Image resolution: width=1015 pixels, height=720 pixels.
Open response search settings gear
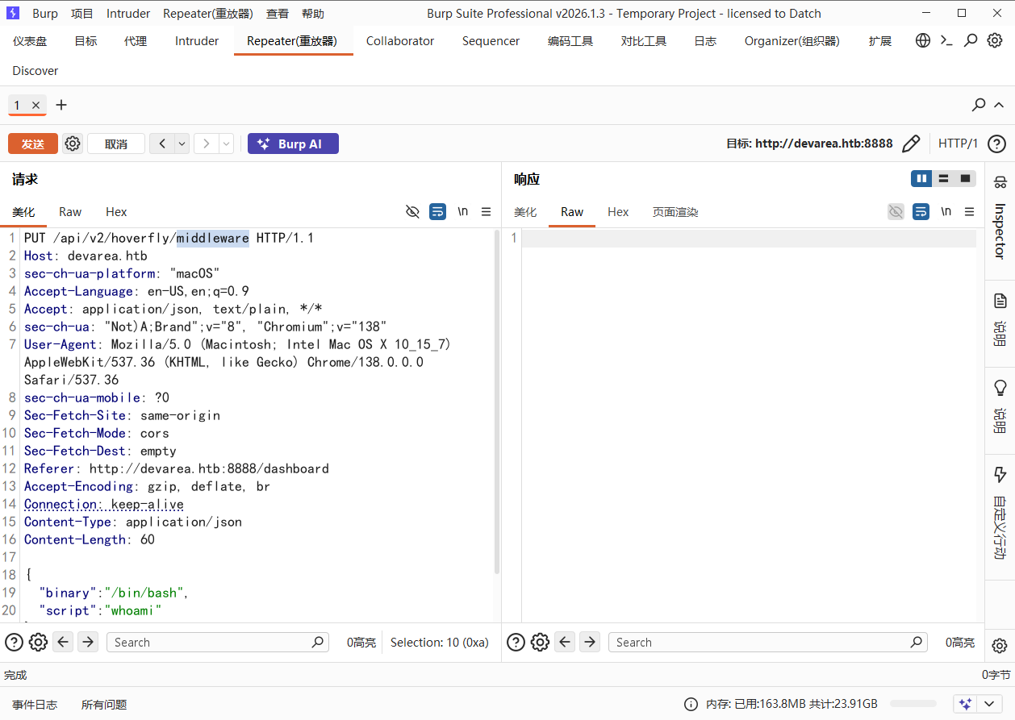tap(540, 642)
